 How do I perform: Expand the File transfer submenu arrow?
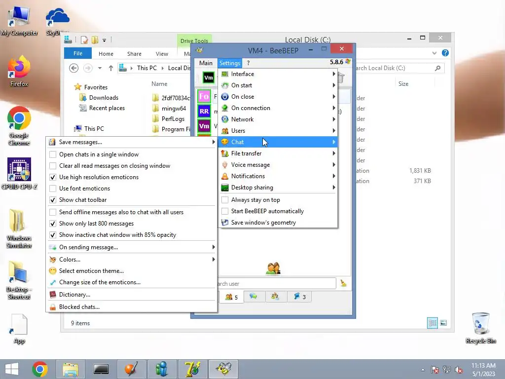point(334,153)
